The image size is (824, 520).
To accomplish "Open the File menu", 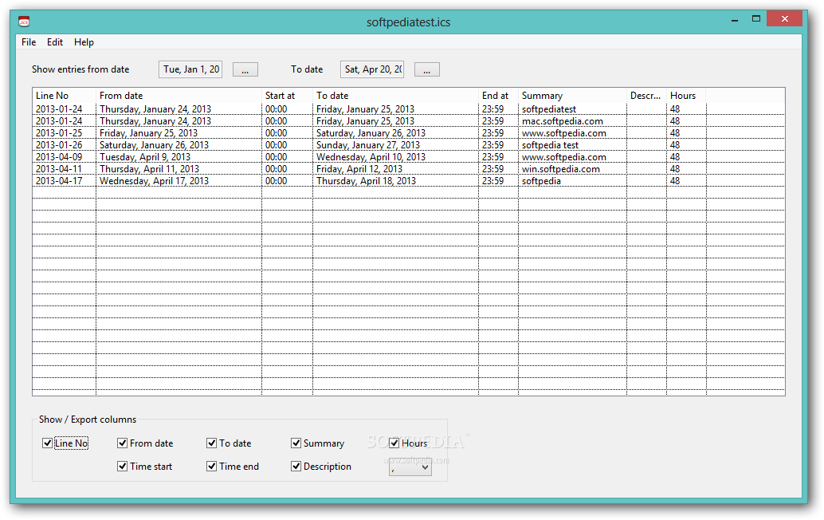I will [29, 42].
